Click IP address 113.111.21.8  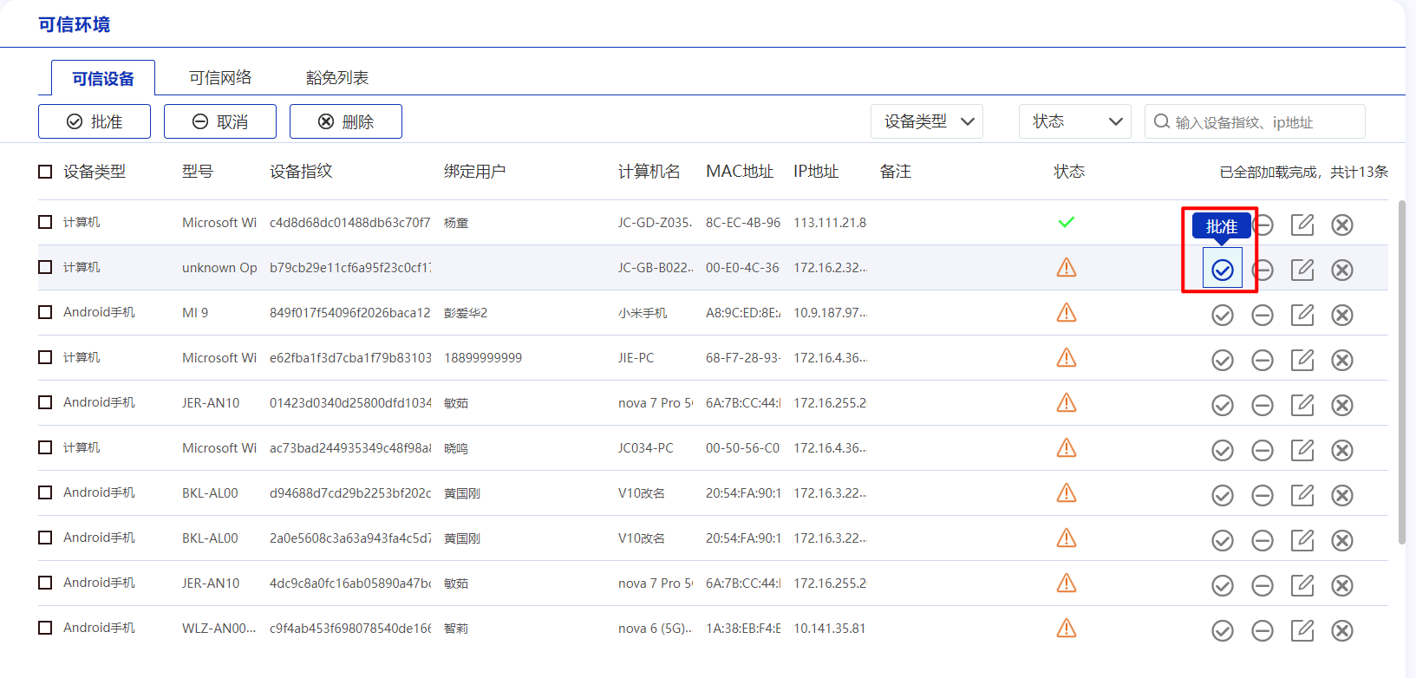(x=830, y=223)
